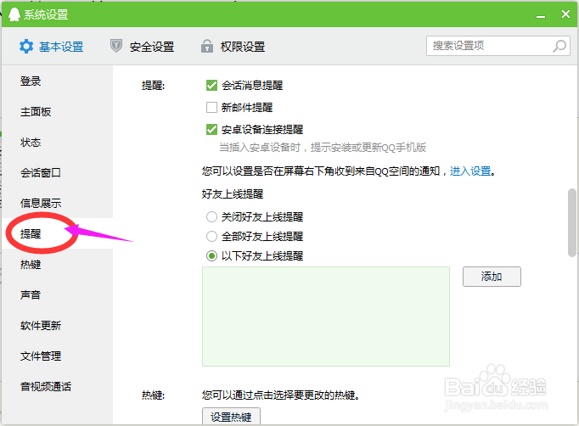The height and width of the screenshot is (426, 579).
Task: Open 软件更新 in the sidebar
Action: pyautogui.click(x=41, y=326)
